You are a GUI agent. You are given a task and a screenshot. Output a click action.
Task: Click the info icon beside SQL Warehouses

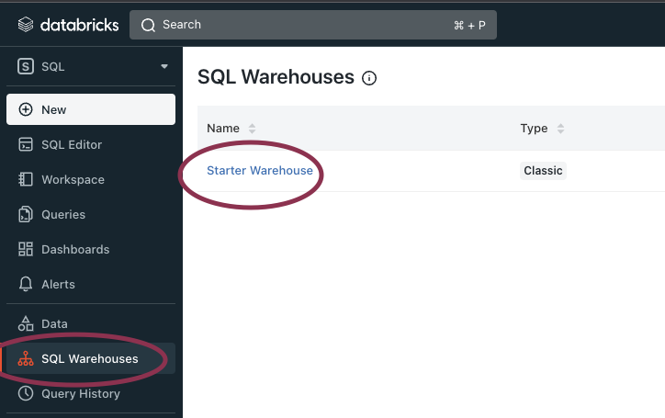(x=369, y=78)
